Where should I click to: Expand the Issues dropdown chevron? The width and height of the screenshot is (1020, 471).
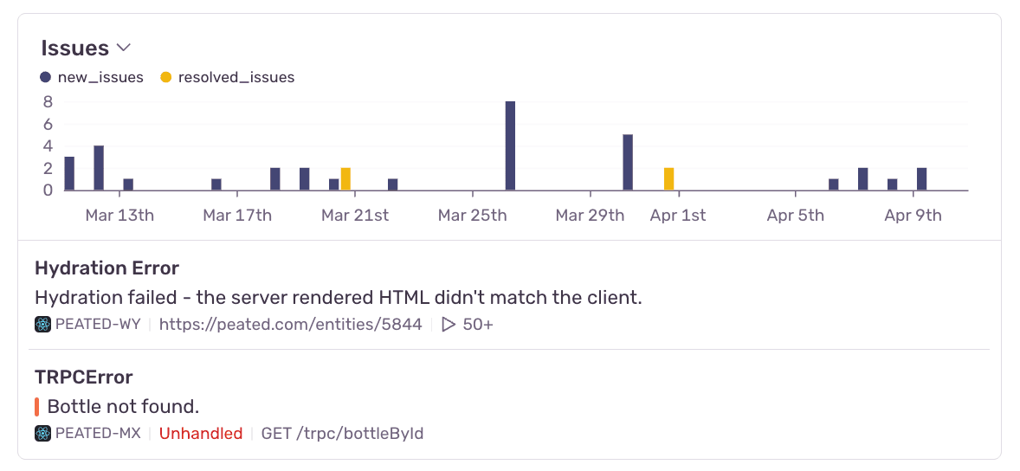[x=123, y=48]
